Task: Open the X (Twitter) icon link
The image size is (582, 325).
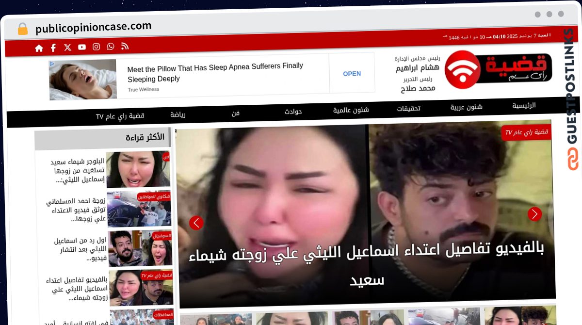Action: click(67, 47)
